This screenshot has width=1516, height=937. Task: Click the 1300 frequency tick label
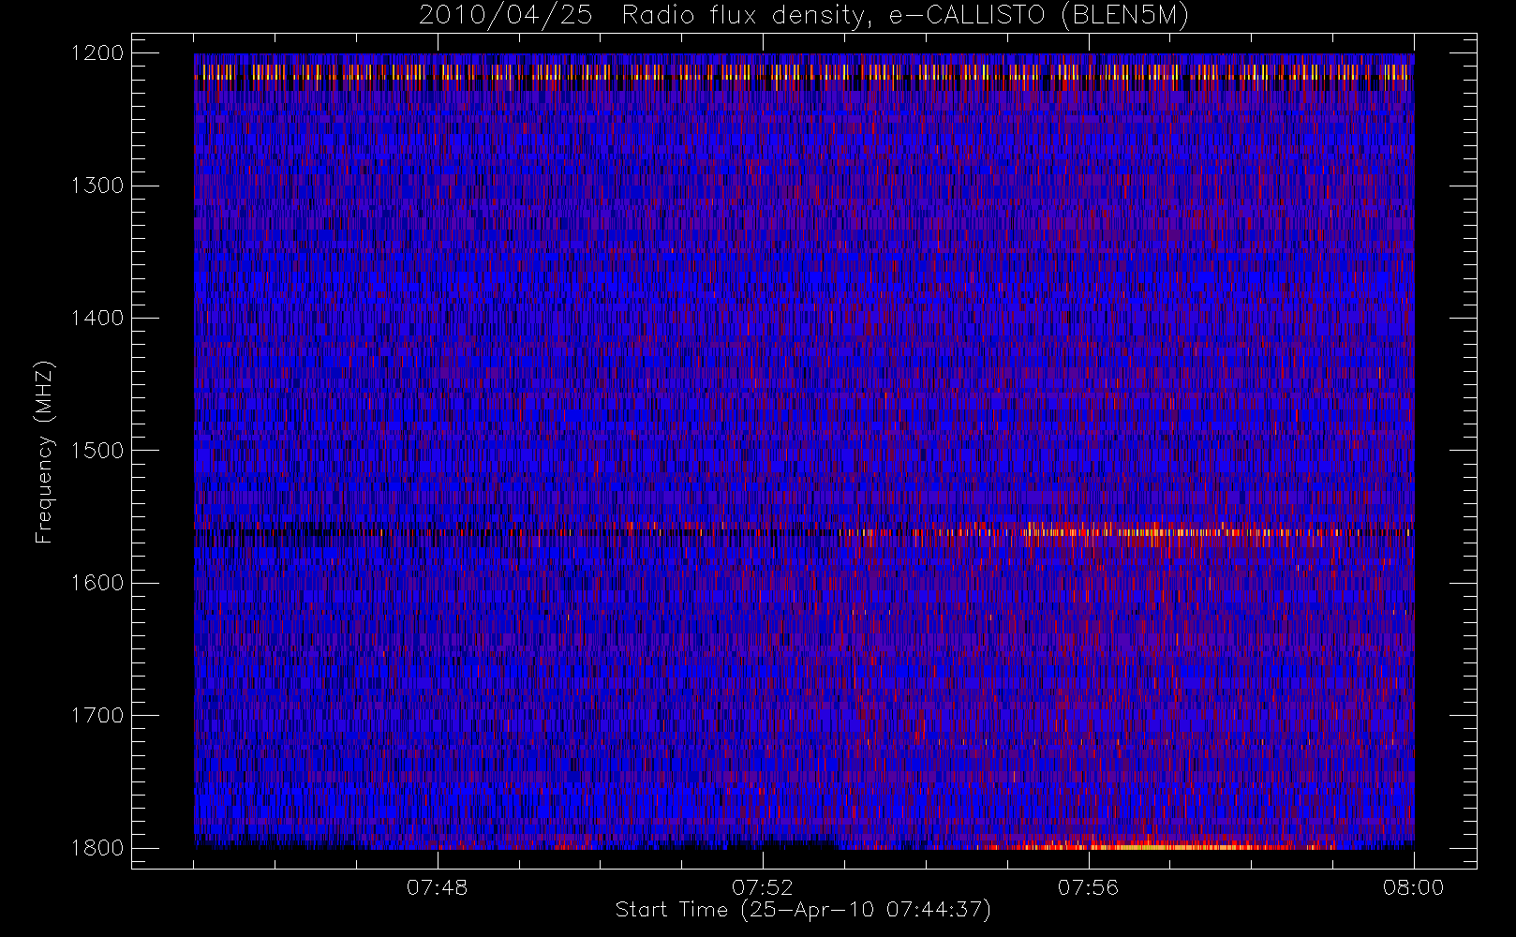coord(97,186)
